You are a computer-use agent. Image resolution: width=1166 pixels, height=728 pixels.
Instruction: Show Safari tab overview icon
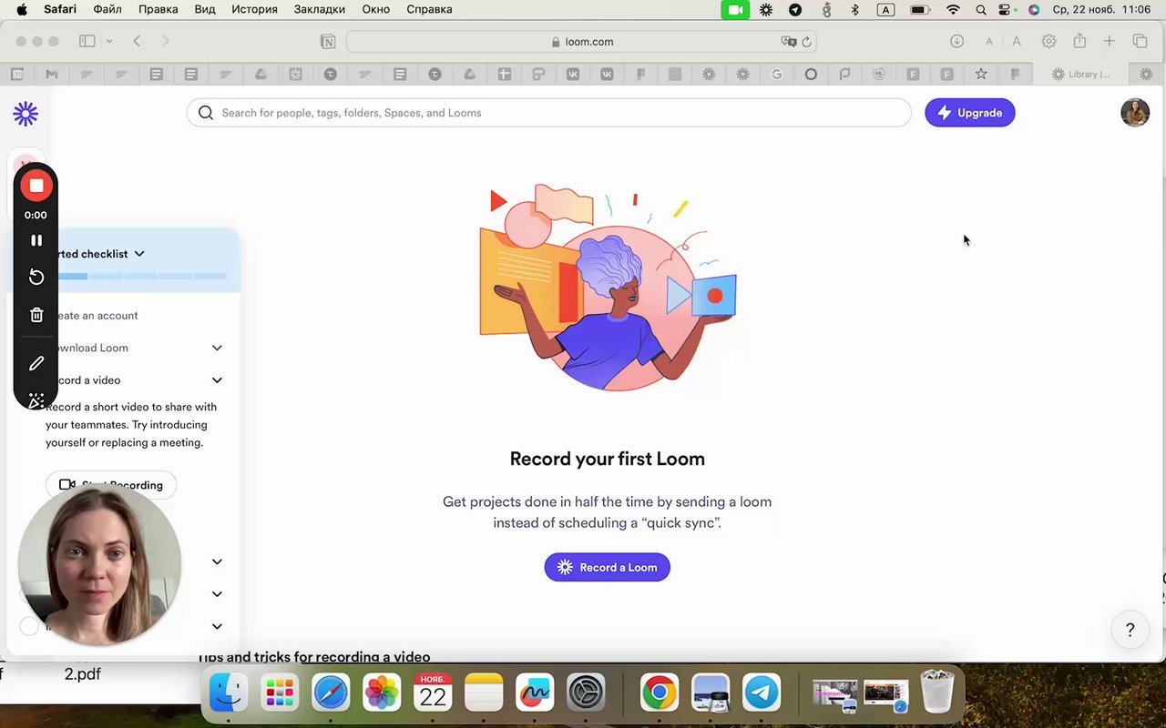click(1140, 41)
